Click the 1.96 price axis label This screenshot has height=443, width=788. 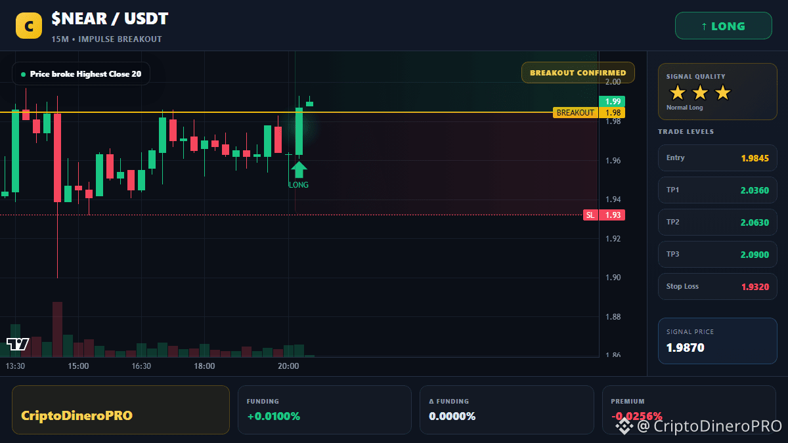point(613,160)
